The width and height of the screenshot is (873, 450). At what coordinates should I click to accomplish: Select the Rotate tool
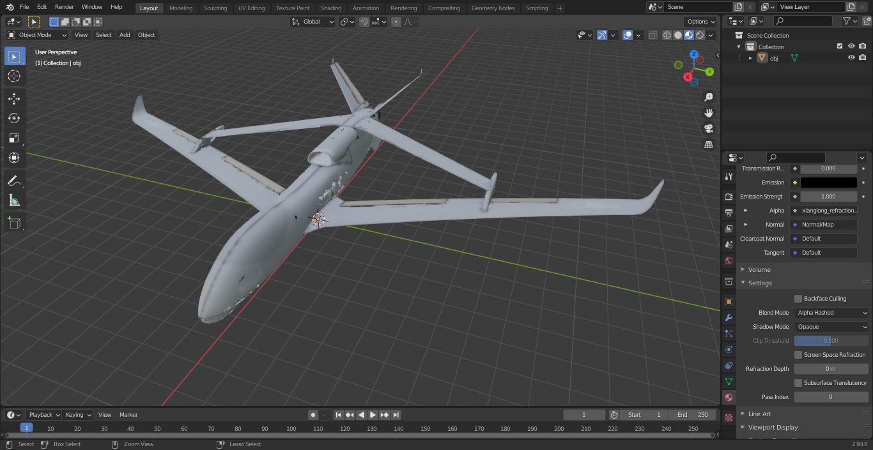(x=14, y=118)
